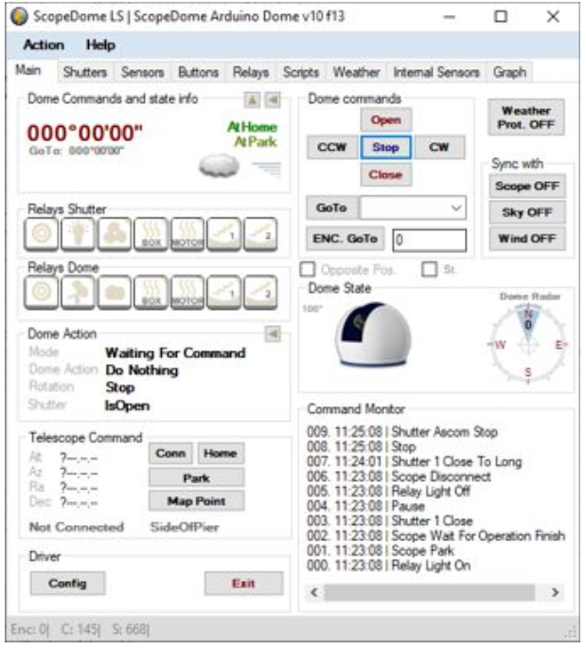
Task: Toggle the MOTOR heater relay in Relays Dome
Action: click(x=187, y=292)
